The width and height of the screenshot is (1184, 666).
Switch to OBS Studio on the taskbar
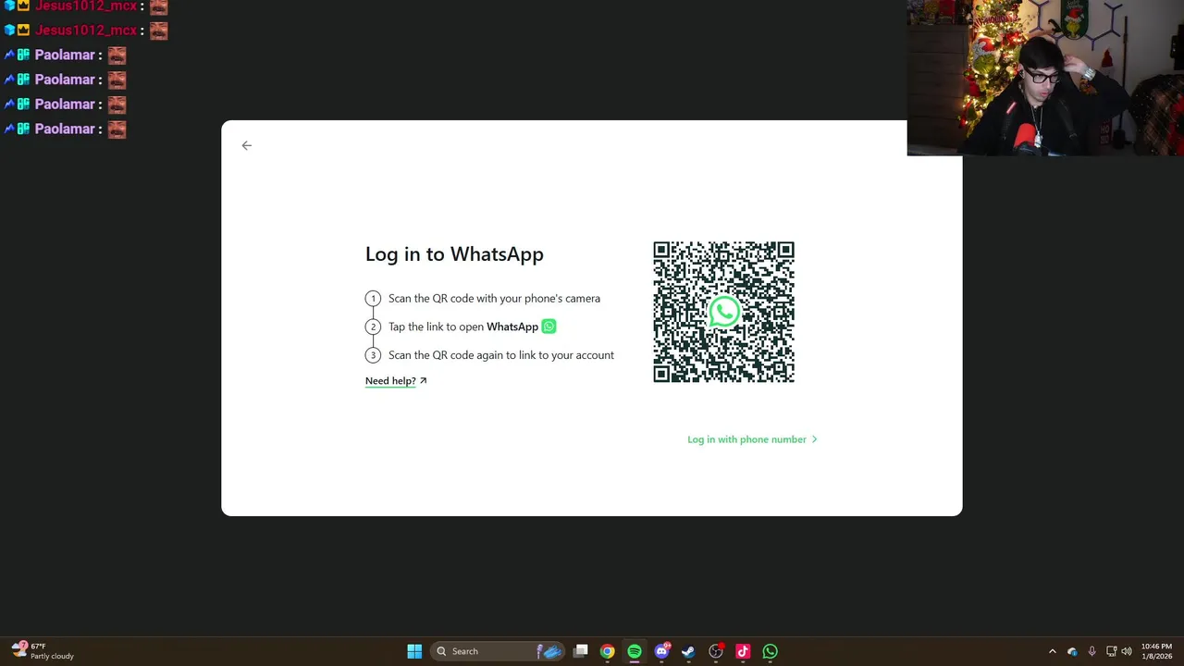tap(716, 651)
